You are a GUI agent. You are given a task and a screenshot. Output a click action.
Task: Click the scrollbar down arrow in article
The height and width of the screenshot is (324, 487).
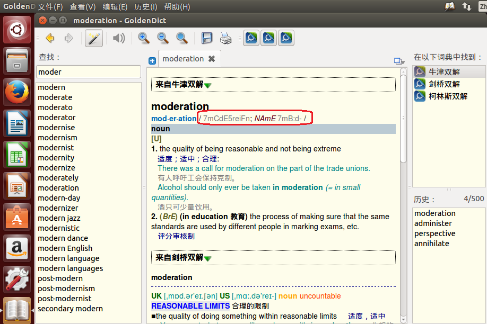click(403, 319)
